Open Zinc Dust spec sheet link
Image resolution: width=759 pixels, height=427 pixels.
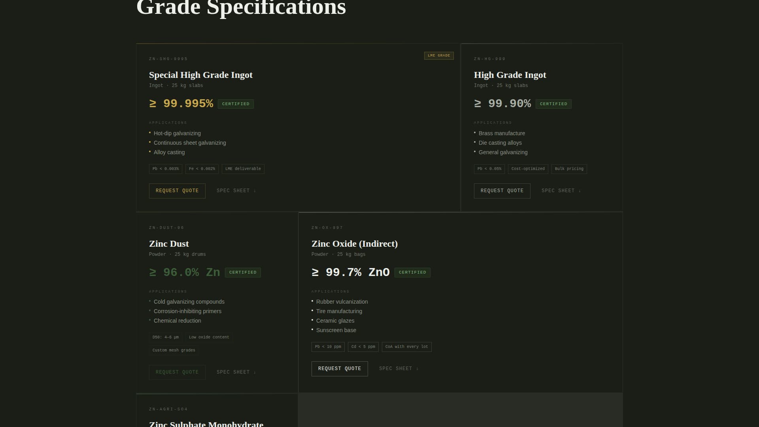236,372
